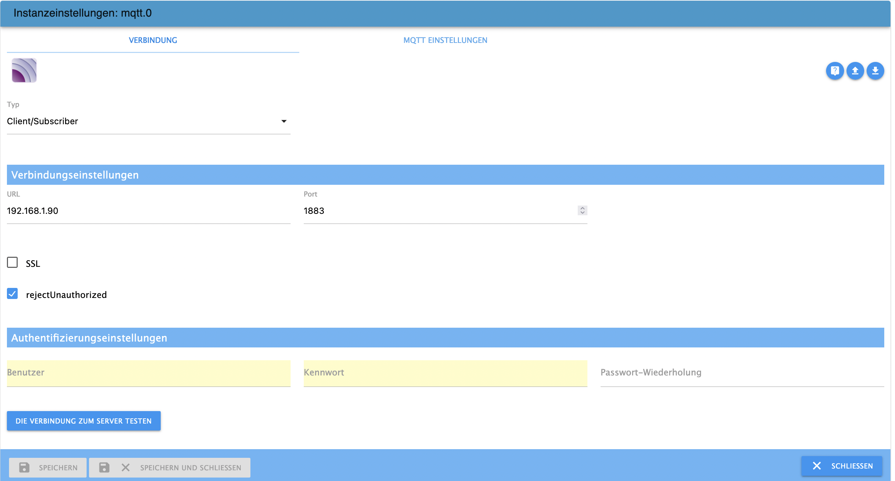Click the download configuration icon
The image size is (895, 481).
click(875, 71)
